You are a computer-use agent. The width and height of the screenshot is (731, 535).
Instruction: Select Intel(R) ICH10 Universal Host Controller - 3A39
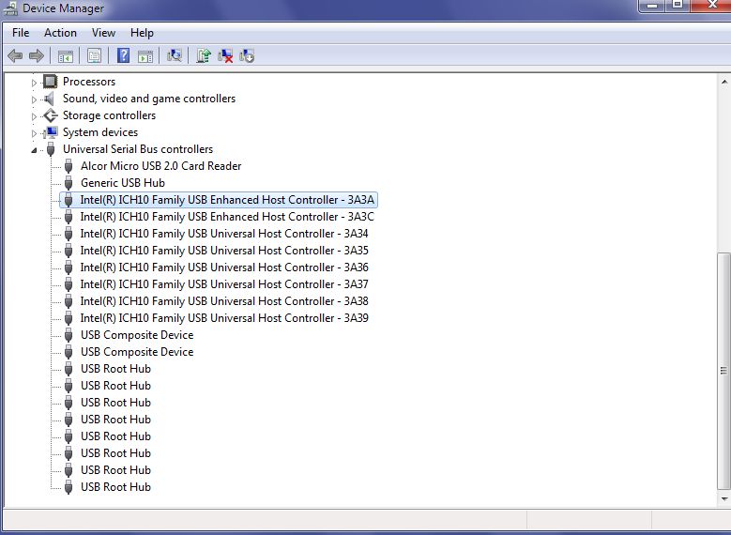(224, 318)
